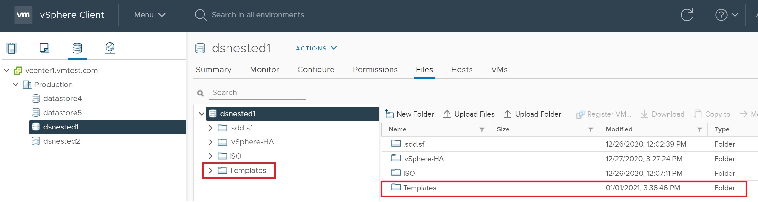Select dsnested2 datastore in inventory
This screenshot has height=202, width=758.
pyautogui.click(x=62, y=141)
